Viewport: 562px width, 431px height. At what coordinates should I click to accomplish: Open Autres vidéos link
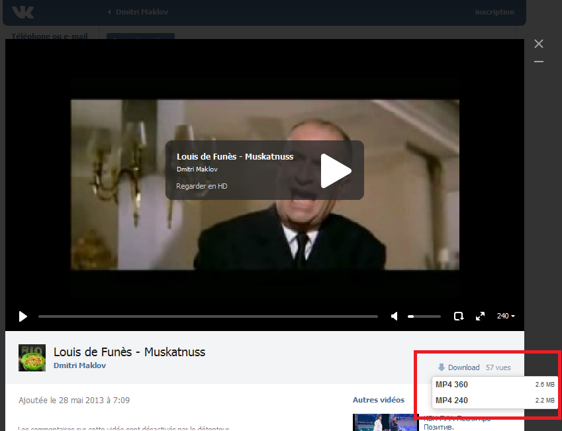[379, 400]
